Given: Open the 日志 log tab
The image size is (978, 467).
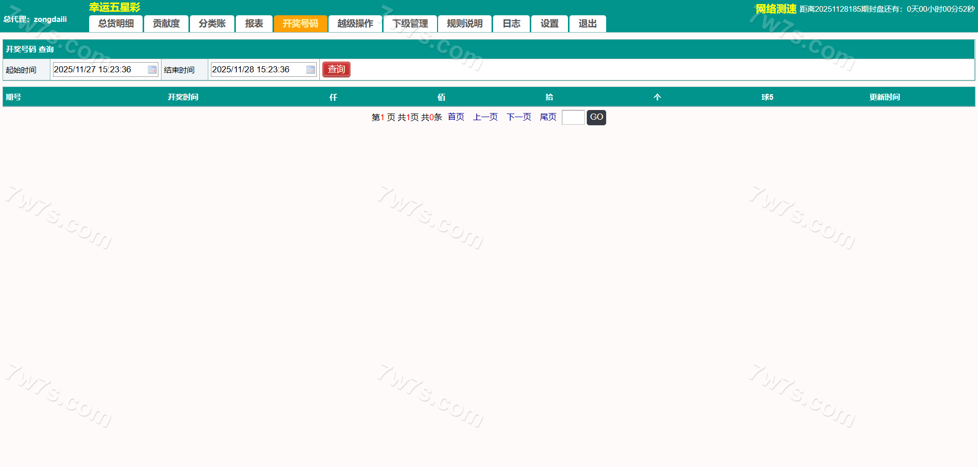Looking at the screenshot, I should point(511,23).
